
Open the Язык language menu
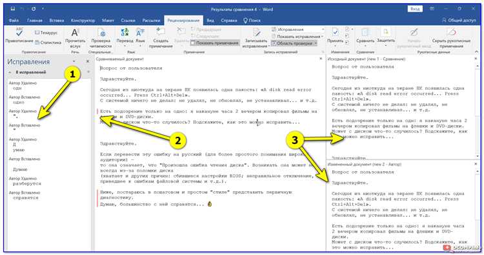(x=140, y=37)
